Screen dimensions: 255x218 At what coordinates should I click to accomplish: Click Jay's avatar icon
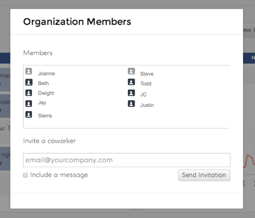(x=29, y=103)
